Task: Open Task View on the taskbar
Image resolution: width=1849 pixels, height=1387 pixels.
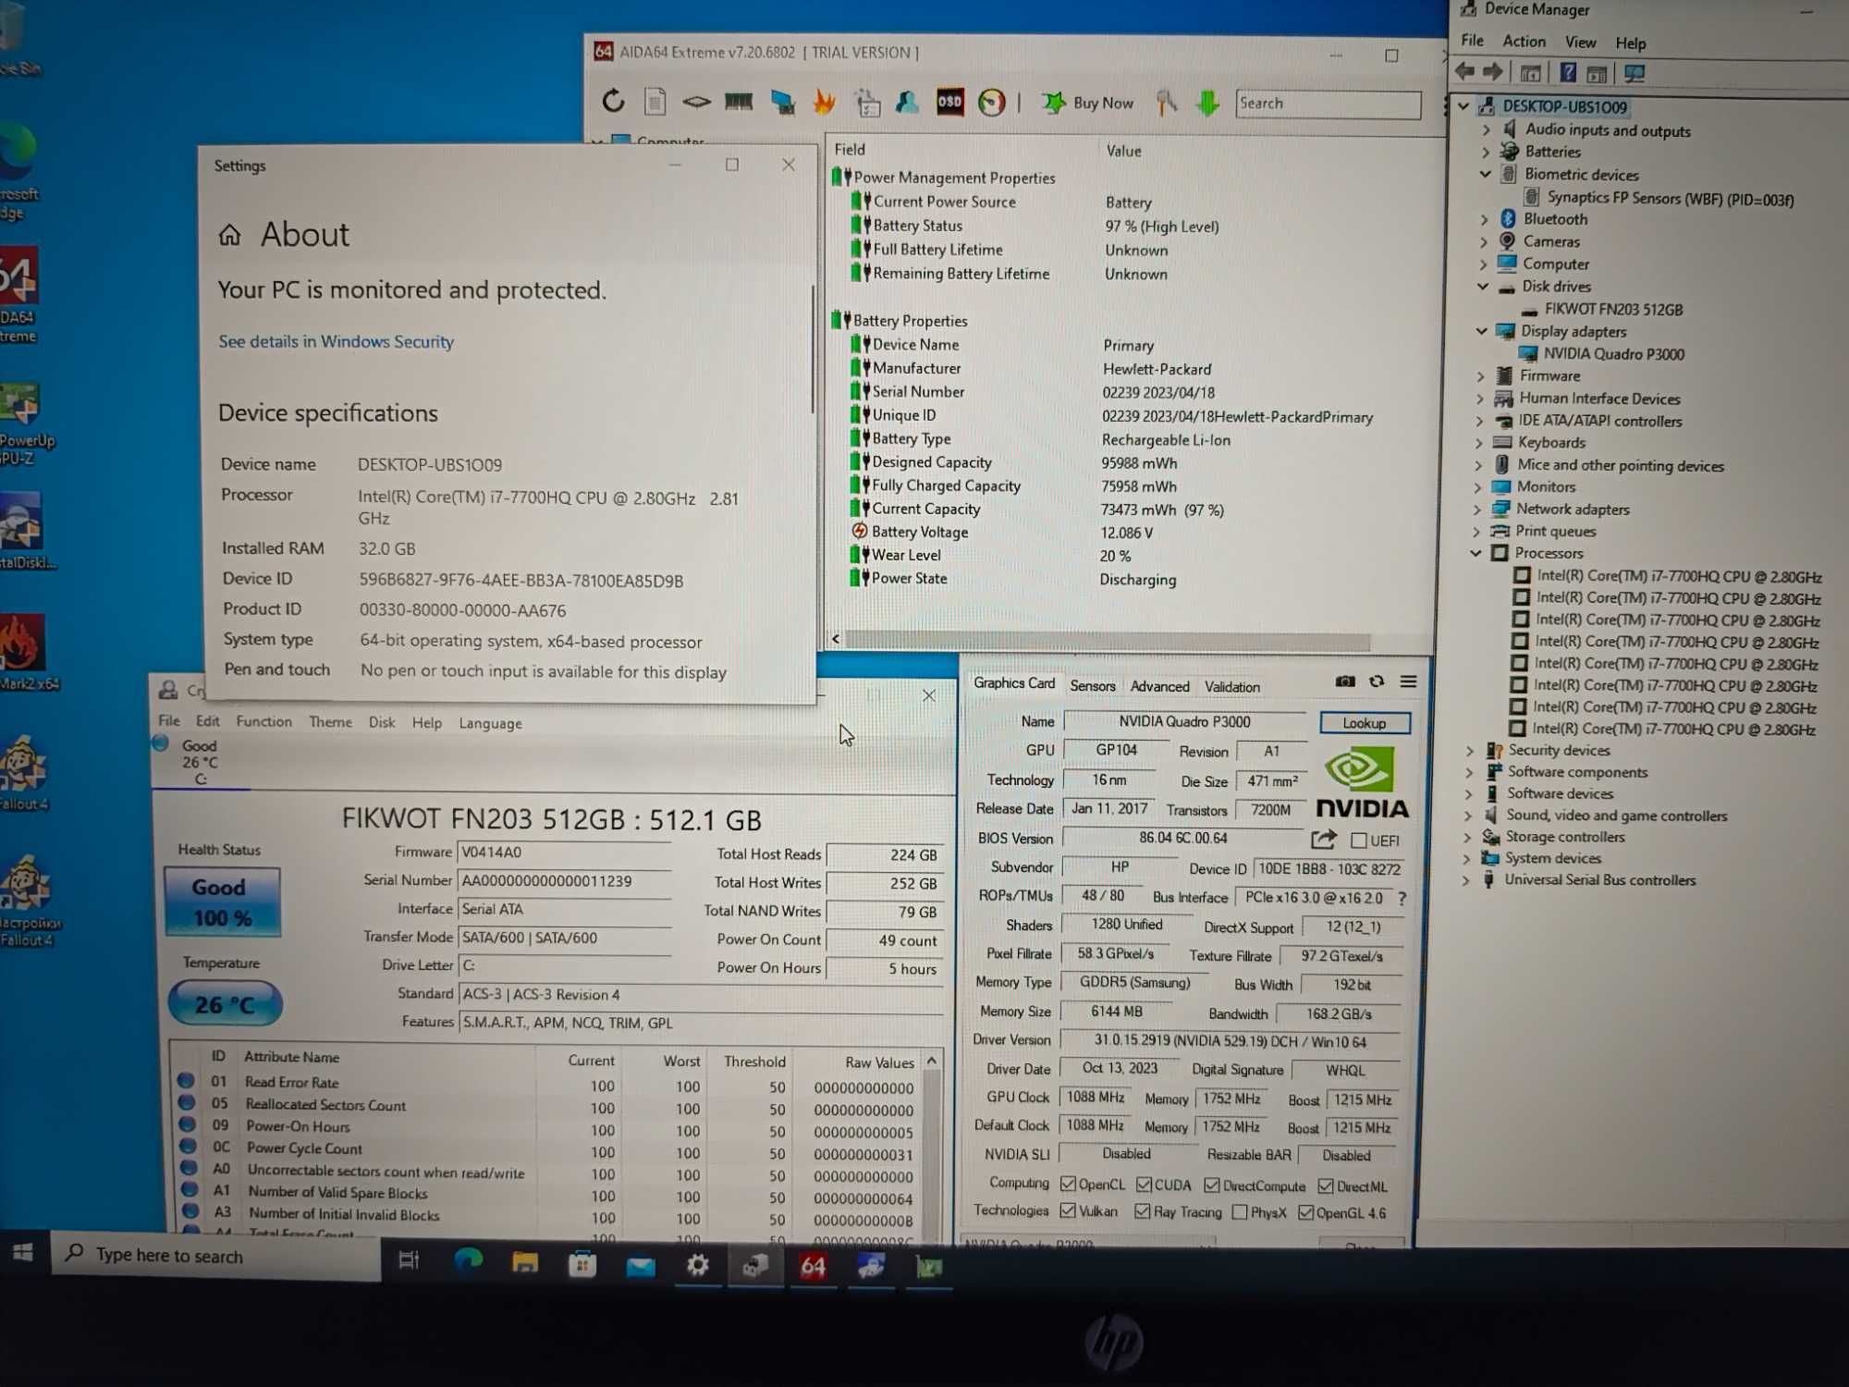Action: 409,1259
